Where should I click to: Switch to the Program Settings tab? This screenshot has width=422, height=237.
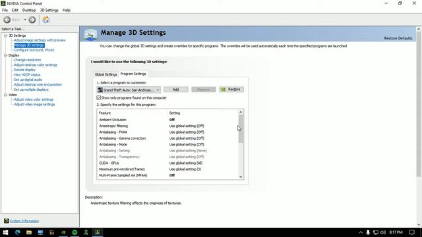click(133, 74)
